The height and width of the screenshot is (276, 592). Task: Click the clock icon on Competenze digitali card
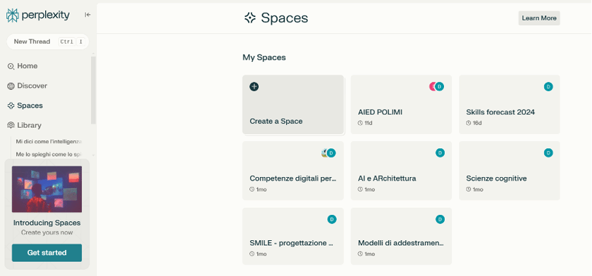click(252, 190)
